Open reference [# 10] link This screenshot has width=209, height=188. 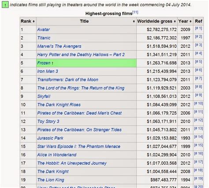(x=198, y=104)
